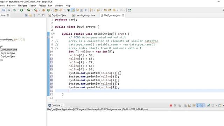Click the Pin Editor icon

click(129, 10)
